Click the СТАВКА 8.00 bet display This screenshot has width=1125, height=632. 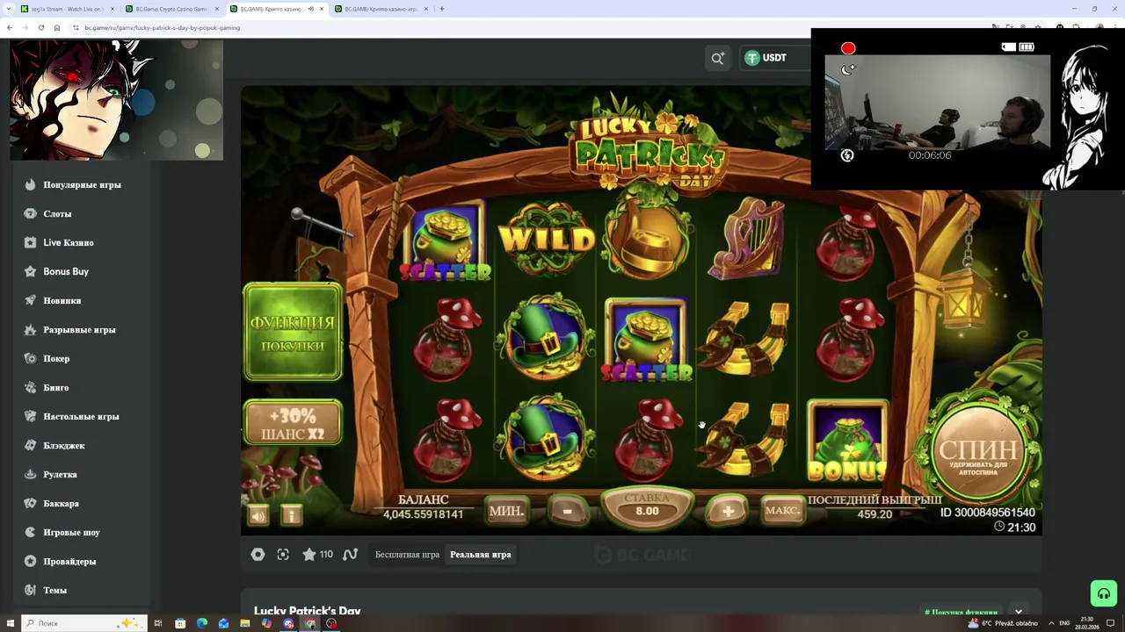(647, 507)
